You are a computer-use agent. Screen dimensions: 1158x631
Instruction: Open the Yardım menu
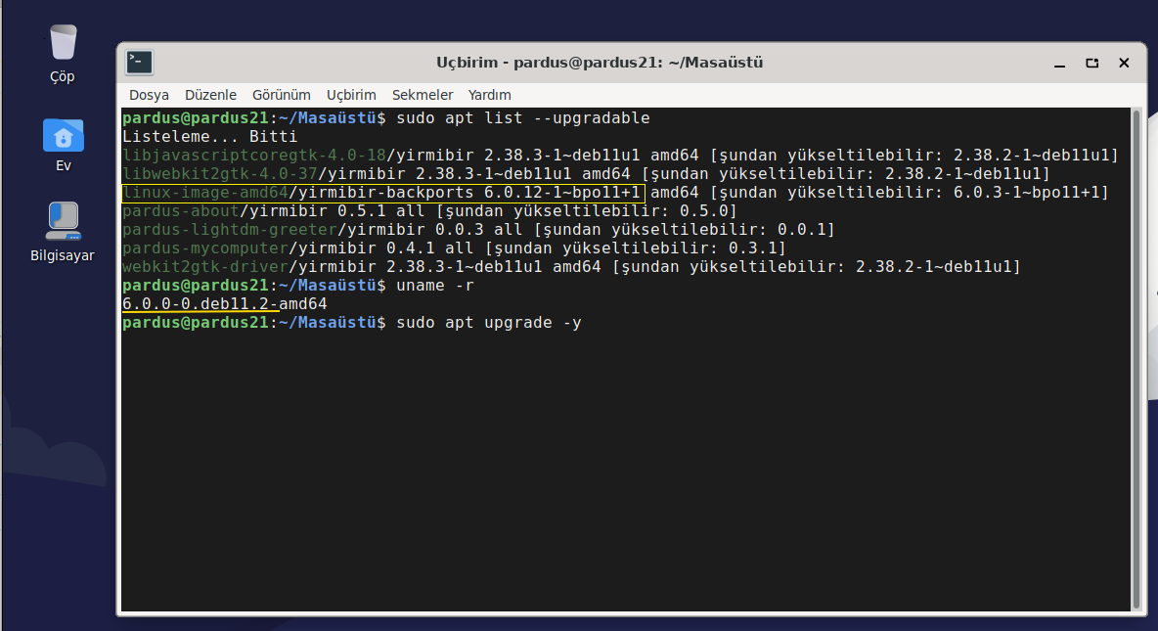(x=490, y=95)
